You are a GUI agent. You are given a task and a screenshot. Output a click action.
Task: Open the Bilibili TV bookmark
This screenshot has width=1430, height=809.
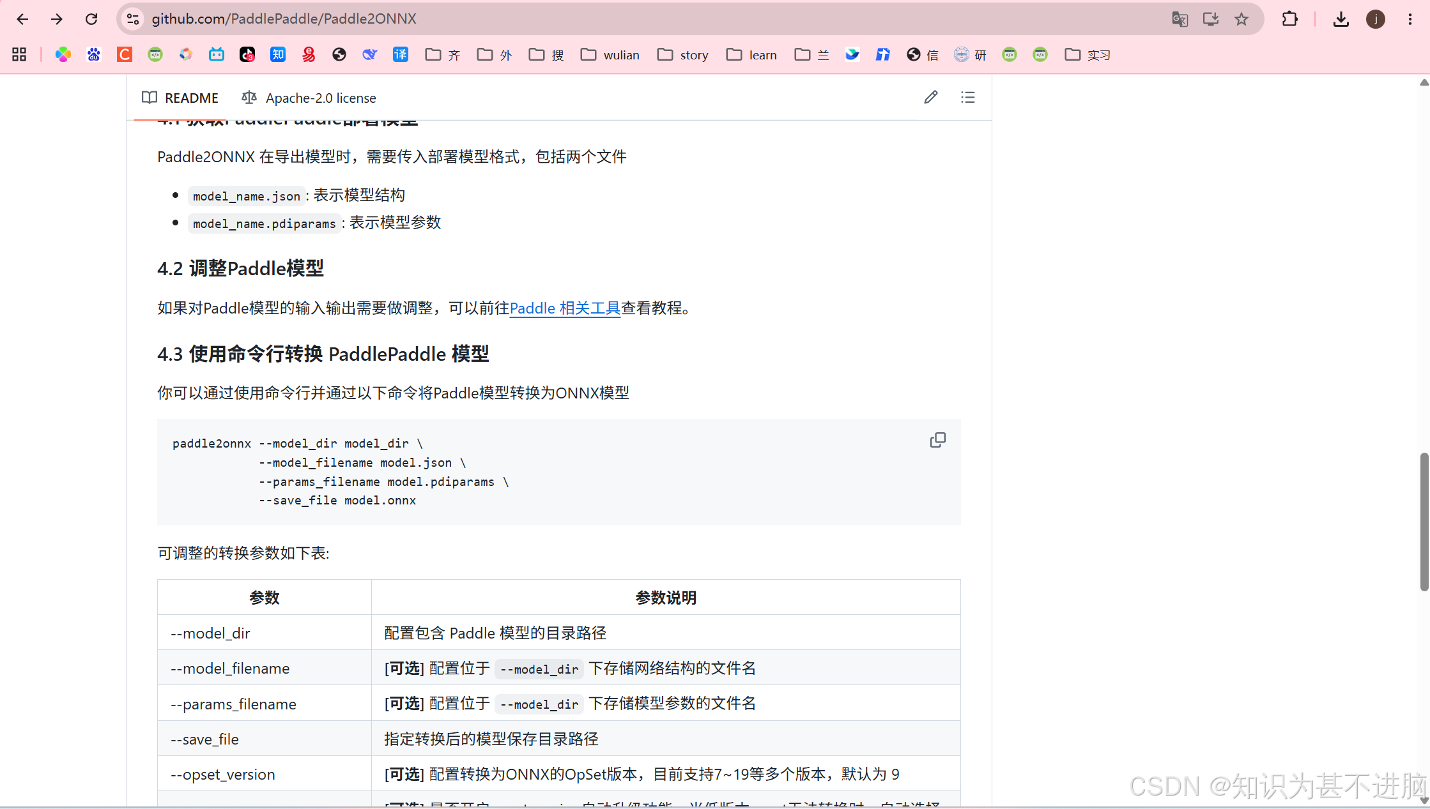pos(217,55)
